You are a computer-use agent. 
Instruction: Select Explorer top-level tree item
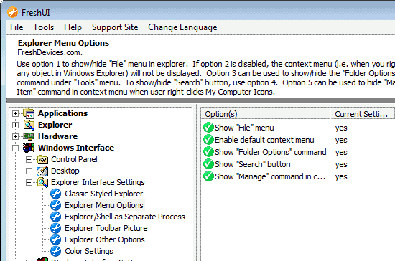(55, 125)
